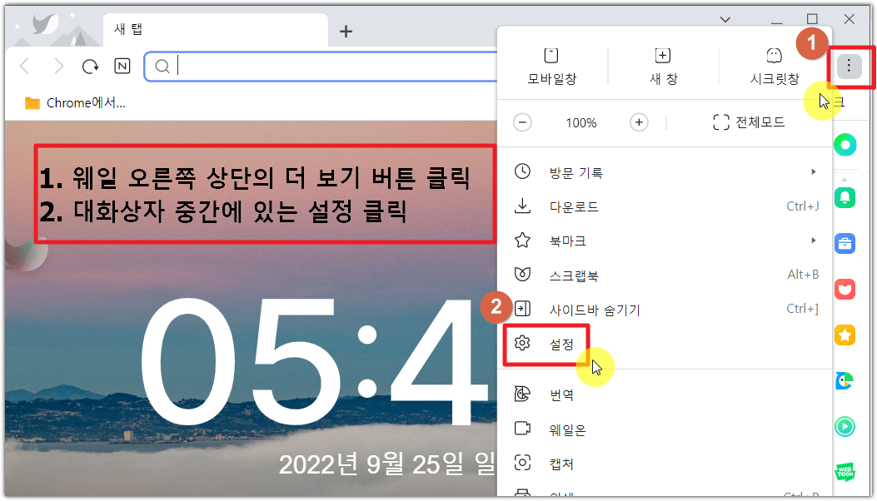This screenshot has height=501, width=877.
Task: Open the green circle sidebar app
Action: click(x=845, y=145)
